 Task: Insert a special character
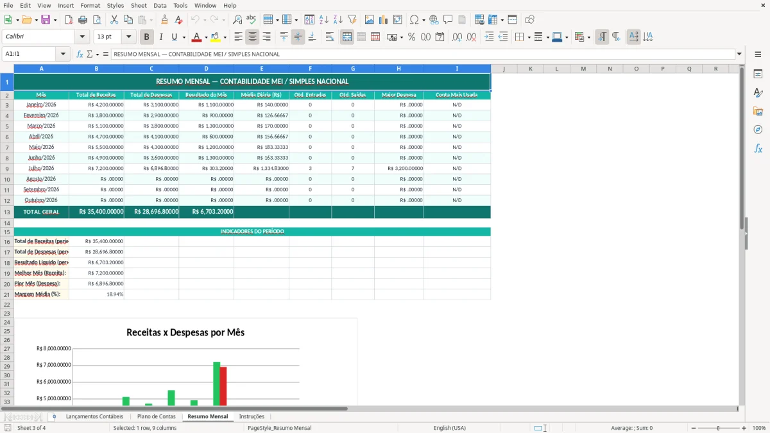tap(414, 20)
